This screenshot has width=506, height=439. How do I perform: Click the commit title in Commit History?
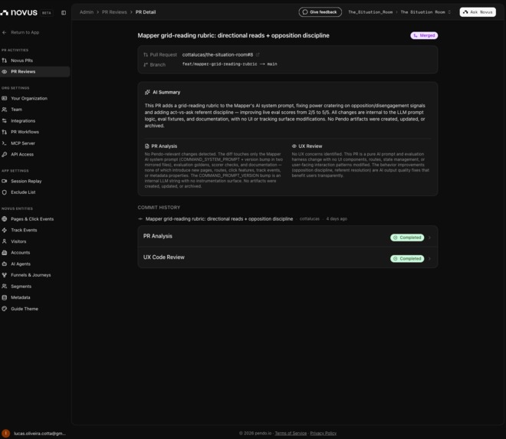pyautogui.click(x=219, y=218)
